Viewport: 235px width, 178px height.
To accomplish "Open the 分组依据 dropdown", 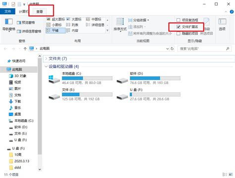I will pyautogui.click(x=139, y=20).
